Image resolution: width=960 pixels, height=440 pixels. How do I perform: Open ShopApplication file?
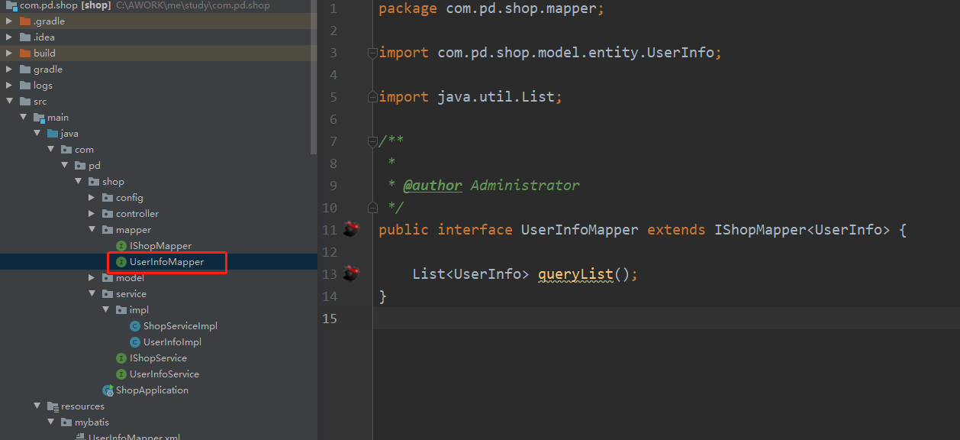point(152,390)
